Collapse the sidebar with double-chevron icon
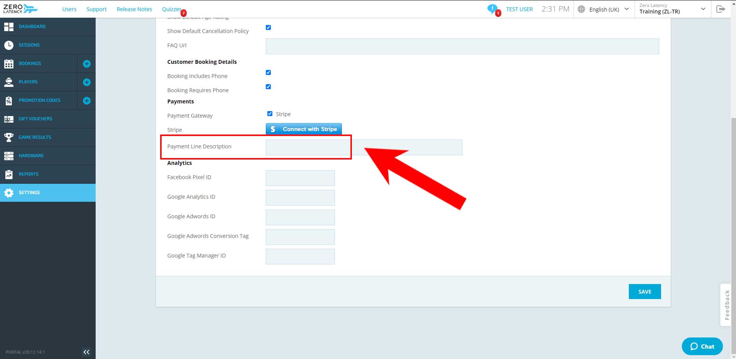The height and width of the screenshot is (359, 736). [x=86, y=352]
